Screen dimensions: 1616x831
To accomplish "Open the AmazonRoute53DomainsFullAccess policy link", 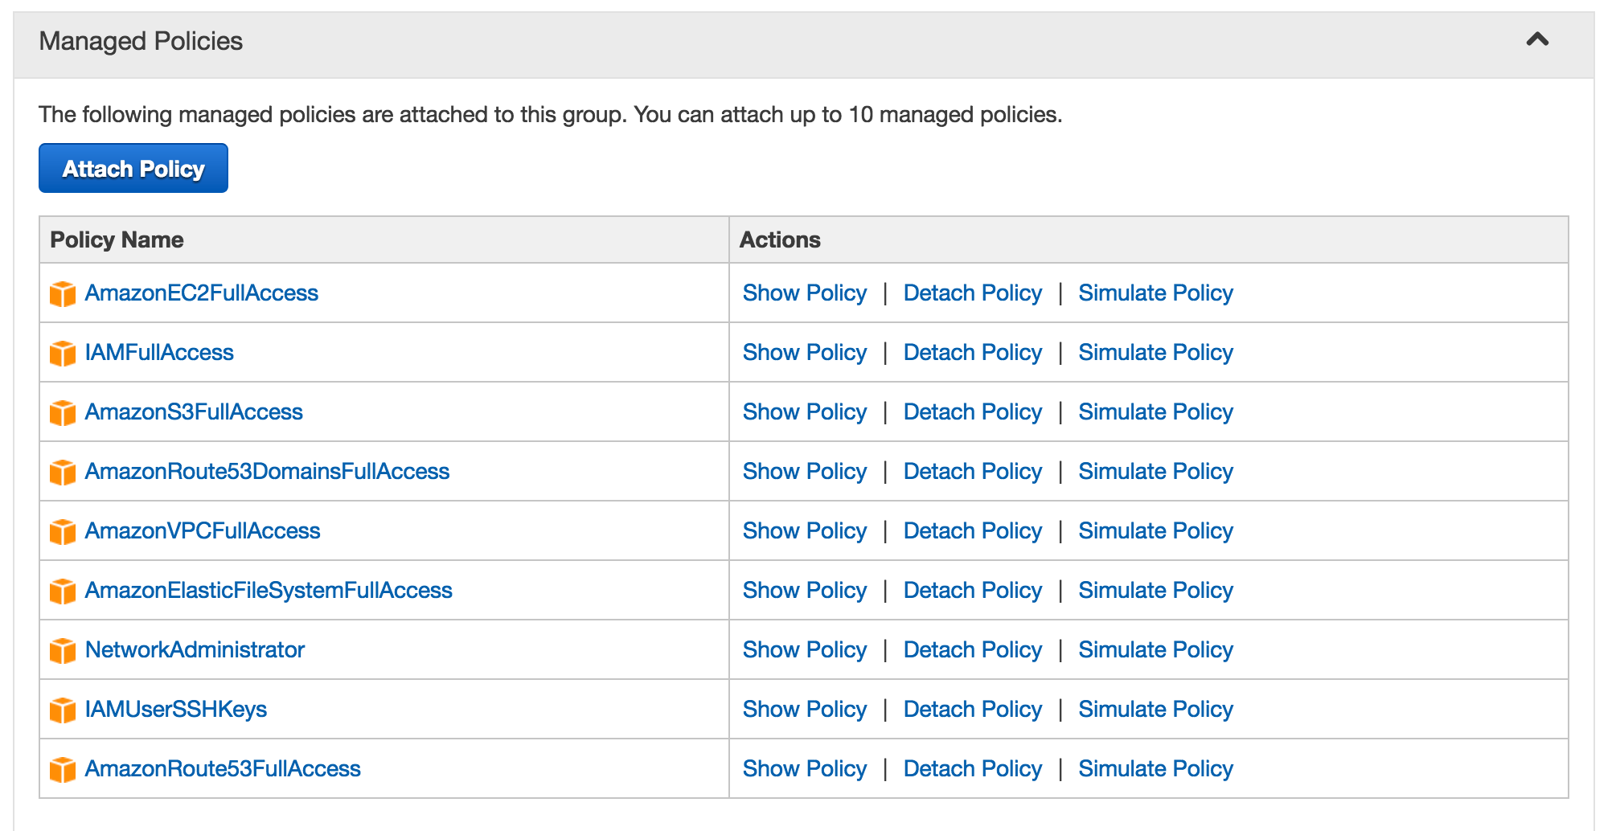I will point(267,471).
